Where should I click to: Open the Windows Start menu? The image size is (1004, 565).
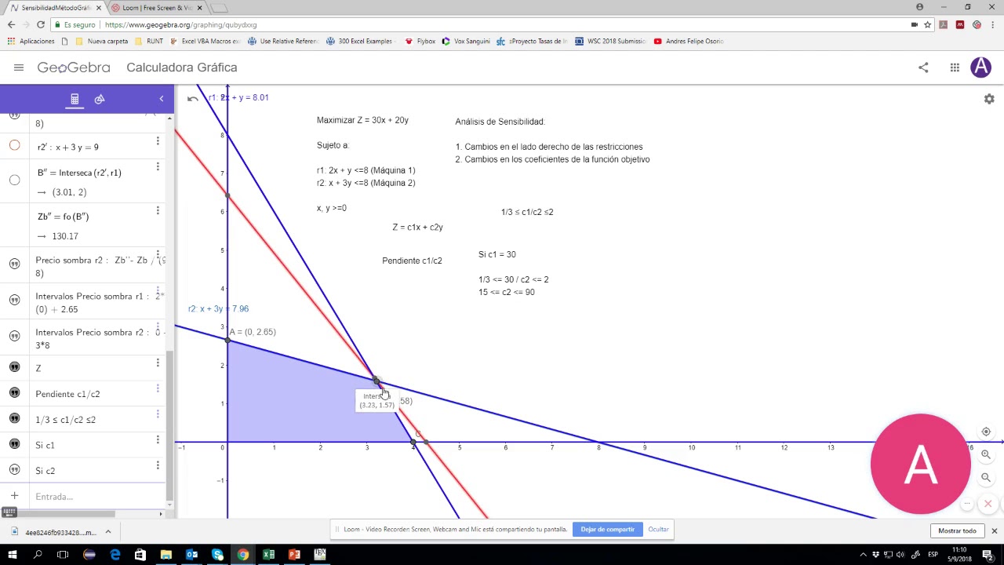click(x=12, y=555)
